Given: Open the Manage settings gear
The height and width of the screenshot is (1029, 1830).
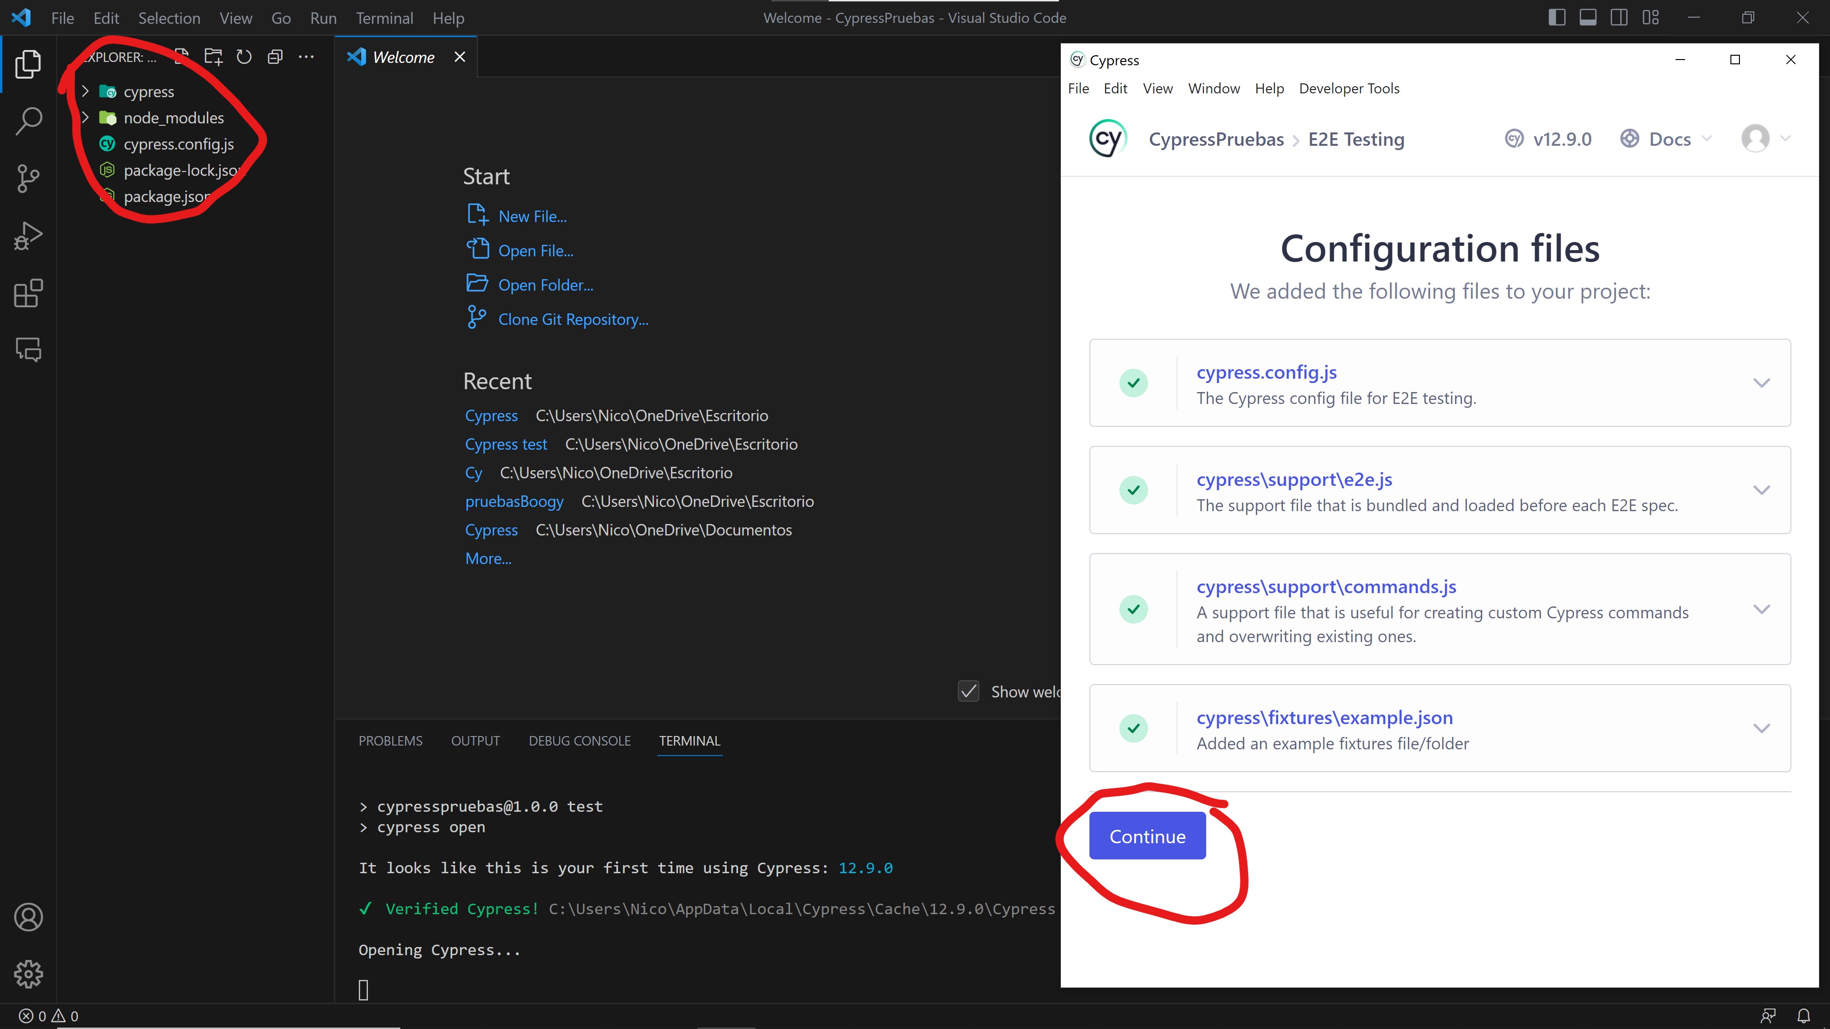Looking at the screenshot, I should click(28, 974).
